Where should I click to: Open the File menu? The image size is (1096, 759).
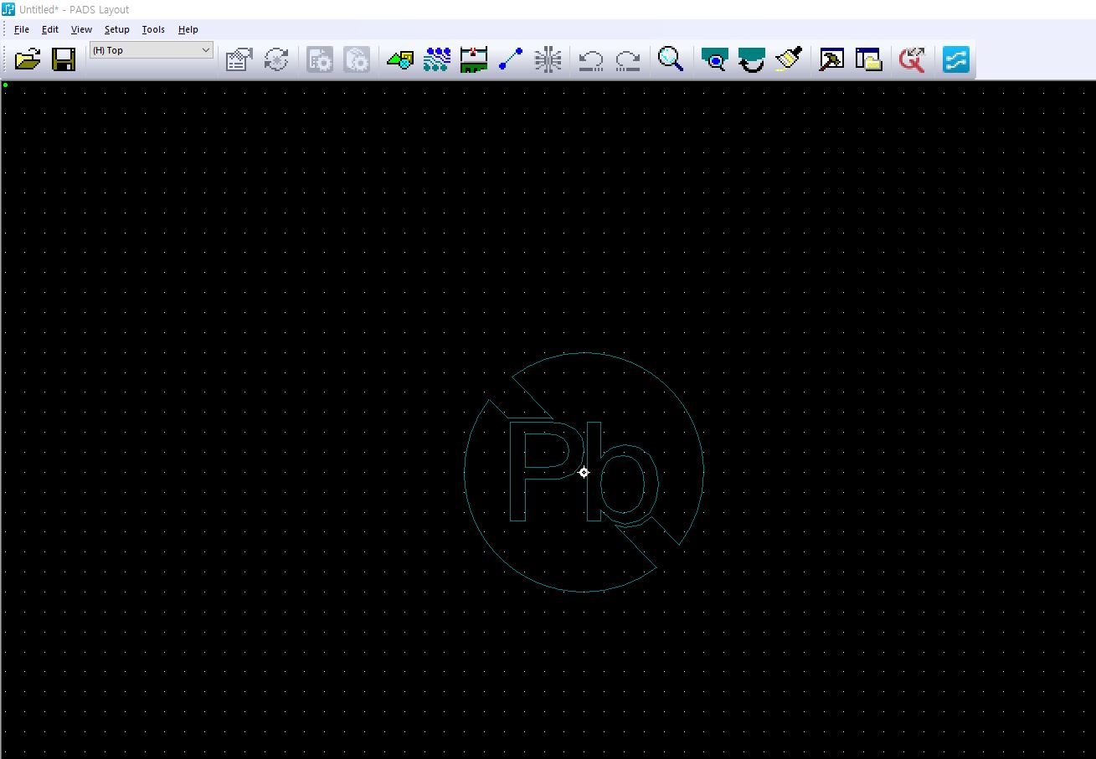pos(22,29)
